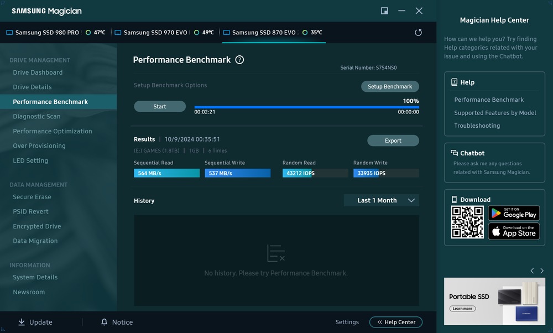
Task: Click the Samsung SSD 980 PRO drive icon
Action: [9, 33]
